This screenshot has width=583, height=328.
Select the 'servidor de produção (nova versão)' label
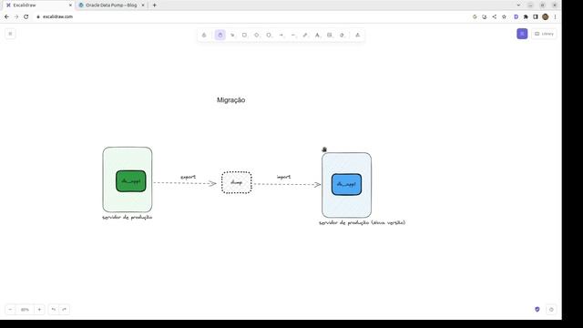[363, 222]
